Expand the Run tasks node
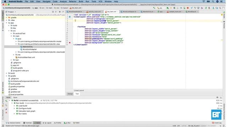This screenshot has width=227, height=127. (14, 114)
